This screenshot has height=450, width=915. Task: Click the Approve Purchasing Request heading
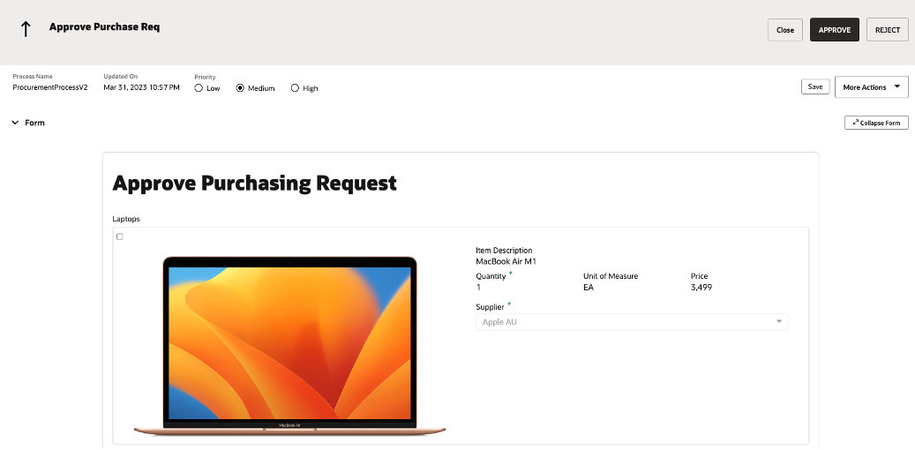tap(254, 184)
